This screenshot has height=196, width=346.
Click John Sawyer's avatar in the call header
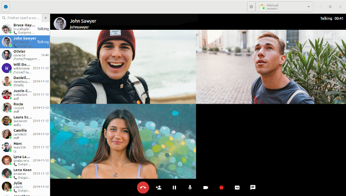point(60,24)
